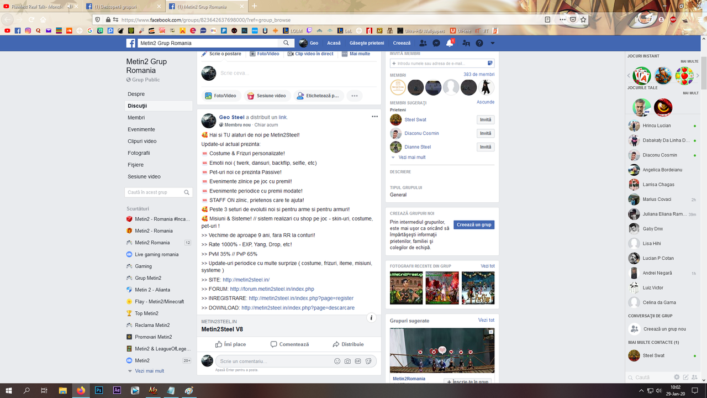
Task: Open the Windows Start menu
Action: pyautogui.click(x=9, y=390)
